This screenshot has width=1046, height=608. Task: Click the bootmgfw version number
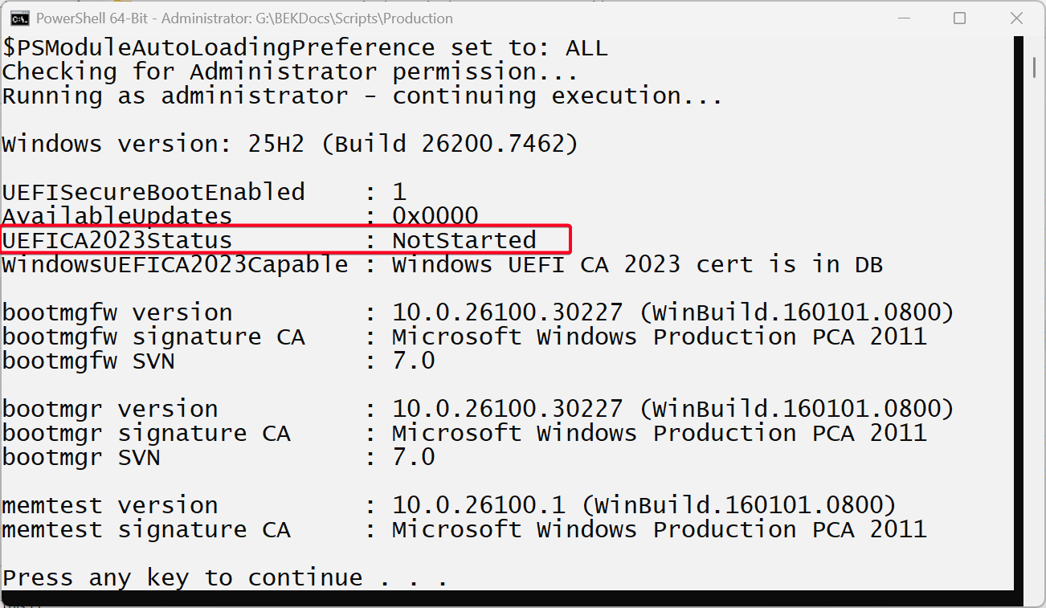tap(507, 312)
